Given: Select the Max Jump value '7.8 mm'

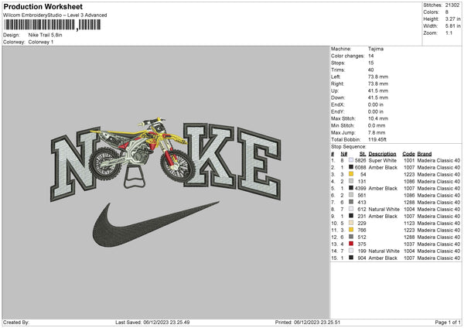Looking at the screenshot, I should click(x=377, y=132).
